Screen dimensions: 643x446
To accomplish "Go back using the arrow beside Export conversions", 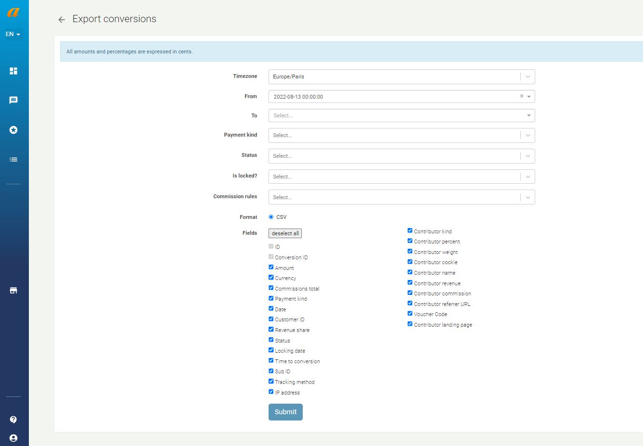I will [x=62, y=20].
